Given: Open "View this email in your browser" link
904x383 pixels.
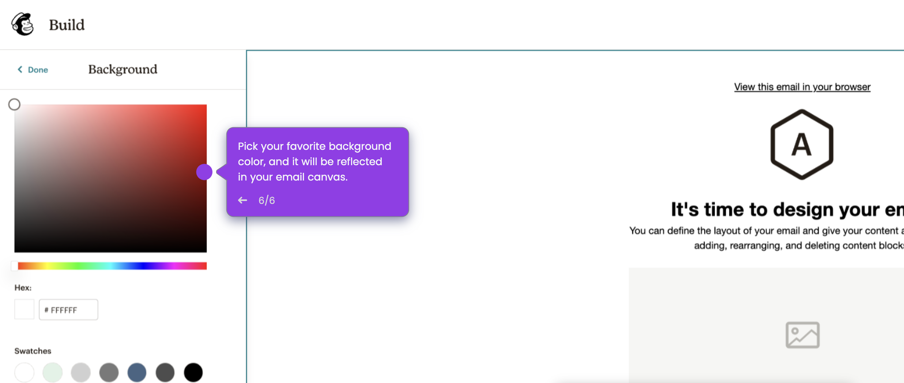Looking at the screenshot, I should point(802,87).
